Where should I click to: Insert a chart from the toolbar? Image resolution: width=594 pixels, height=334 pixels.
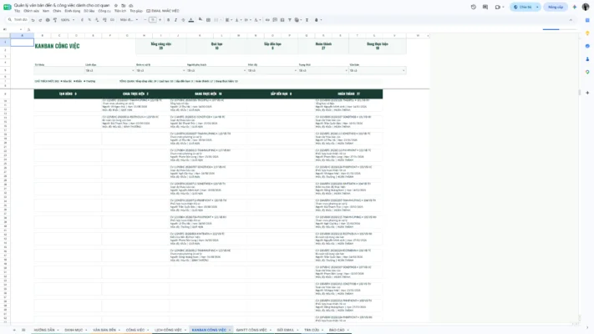point(282,20)
